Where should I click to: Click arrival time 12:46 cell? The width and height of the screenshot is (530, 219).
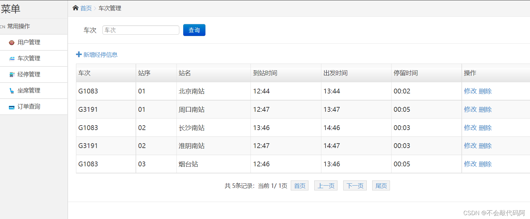[286, 164]
